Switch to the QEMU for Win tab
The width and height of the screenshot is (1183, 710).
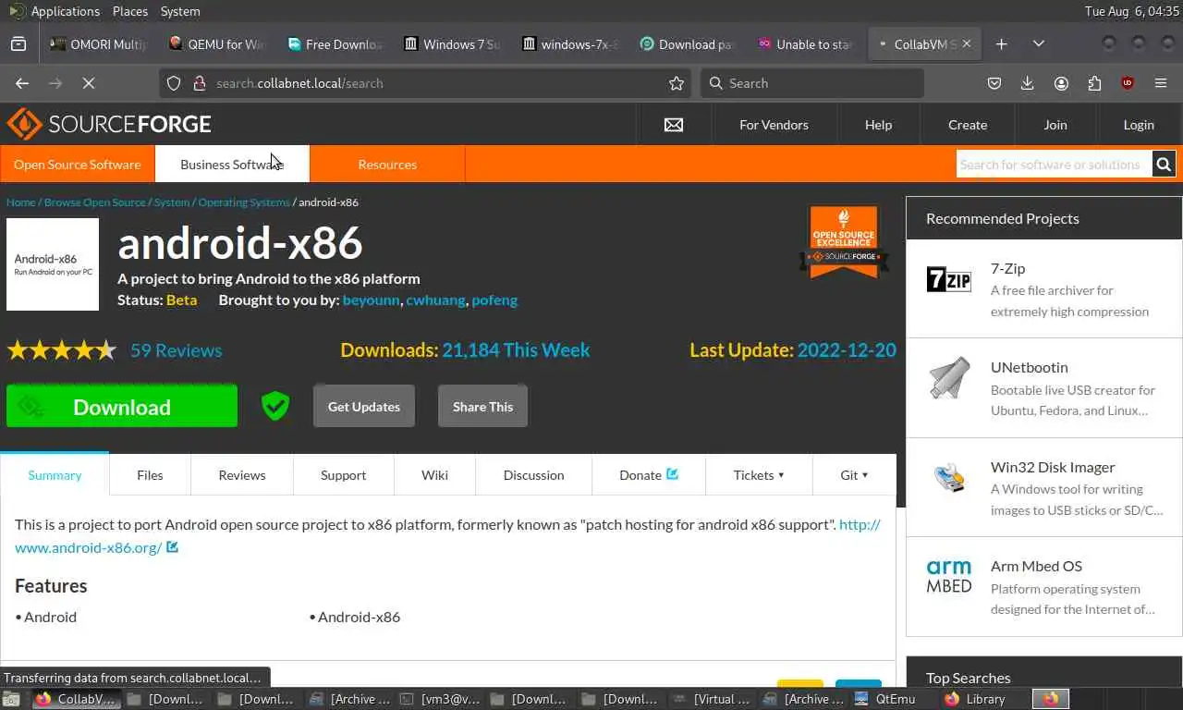pyautogui.click(x=216, y=43)
